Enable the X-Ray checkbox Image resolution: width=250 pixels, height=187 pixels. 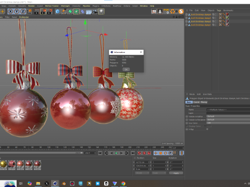pyautogui.click(x=207, y=129)
